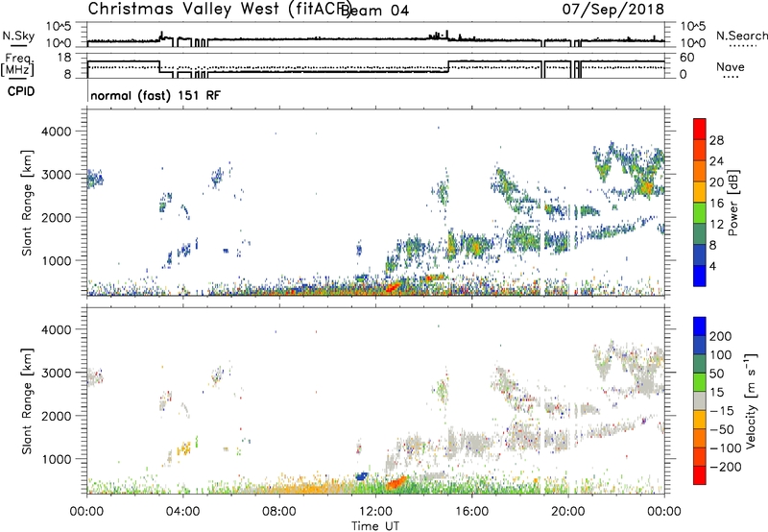The image size is (768, 532).
Task: Click the "20:00" time tick label
Action: [x=567, y=512]
